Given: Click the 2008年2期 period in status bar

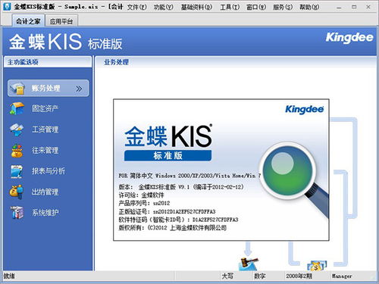Looking at the screenshot, I should point(299,276).
